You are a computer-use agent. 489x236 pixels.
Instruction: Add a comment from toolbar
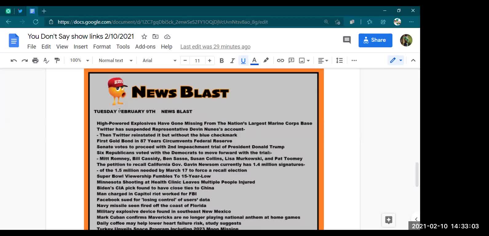(291, 61)
